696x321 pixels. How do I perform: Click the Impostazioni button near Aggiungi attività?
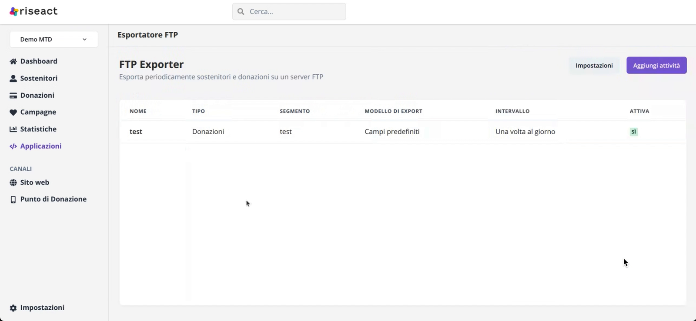click(x=594, y=65)
